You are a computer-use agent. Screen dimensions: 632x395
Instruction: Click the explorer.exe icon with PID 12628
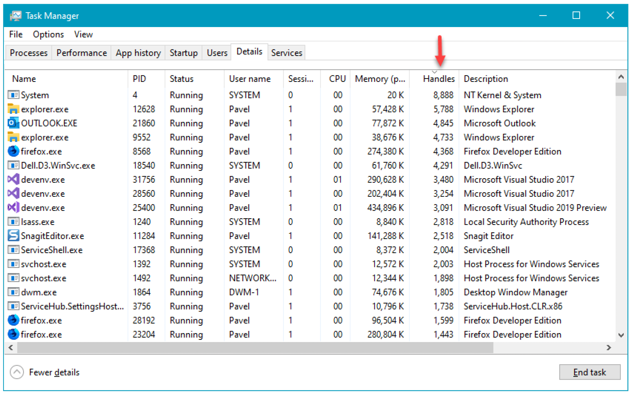click(x=13, y=109)
